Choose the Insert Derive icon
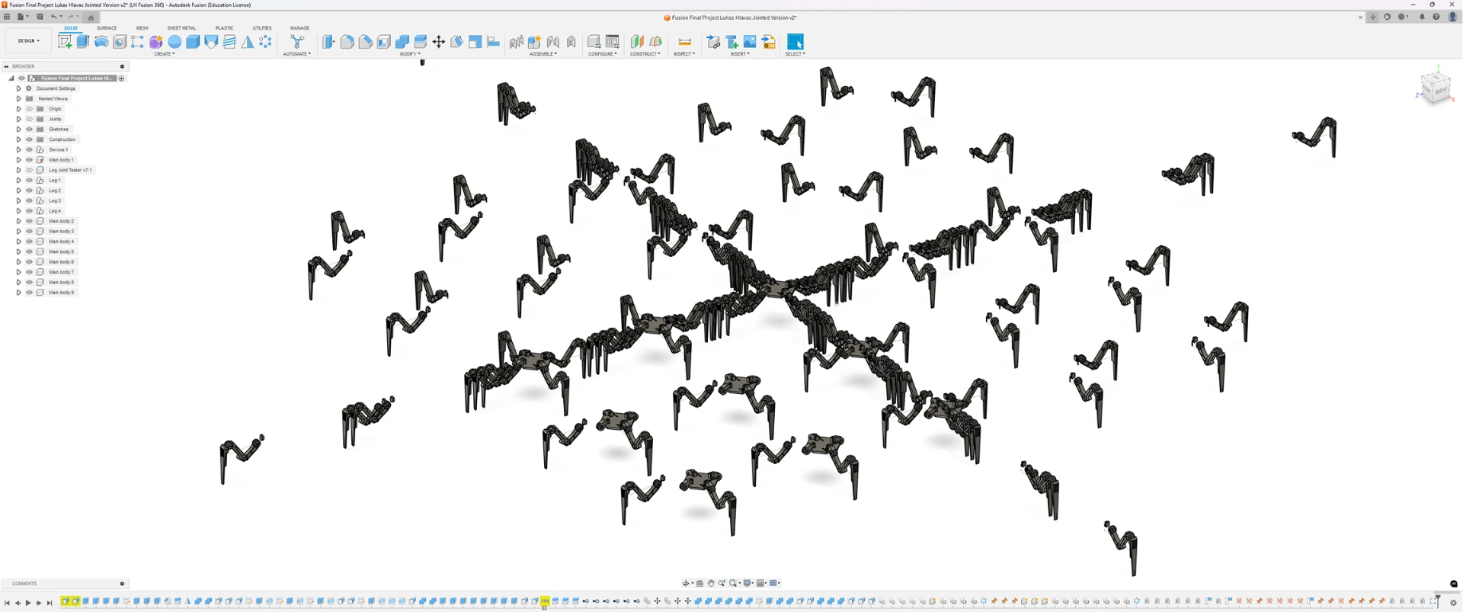Image resolution: width=1463 pixels, height=612 pixels. click(713, 42)
